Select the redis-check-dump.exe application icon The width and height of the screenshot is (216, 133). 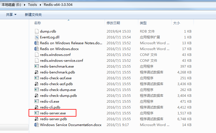pos(36,90)
